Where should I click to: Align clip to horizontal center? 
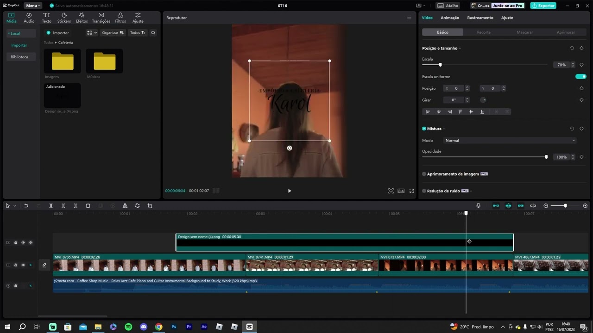pos(439,111)
